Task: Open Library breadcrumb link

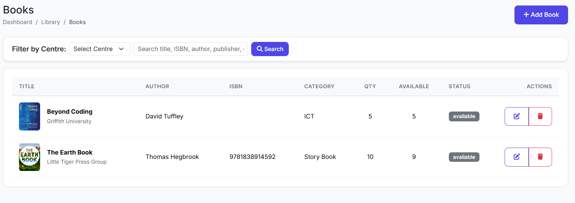Action: pos(51,22)
